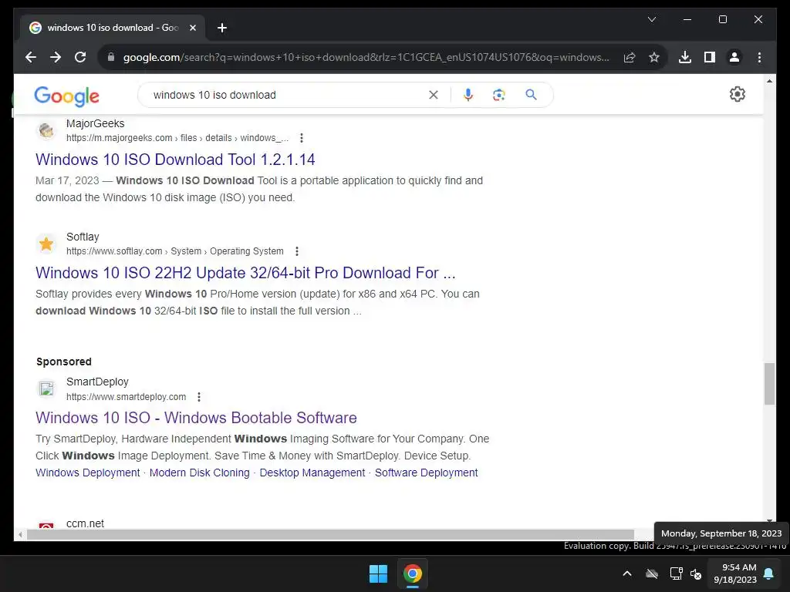This screenshot has height=592, width=790.
Task: Open the Windows Start menu
Action: 378,573
